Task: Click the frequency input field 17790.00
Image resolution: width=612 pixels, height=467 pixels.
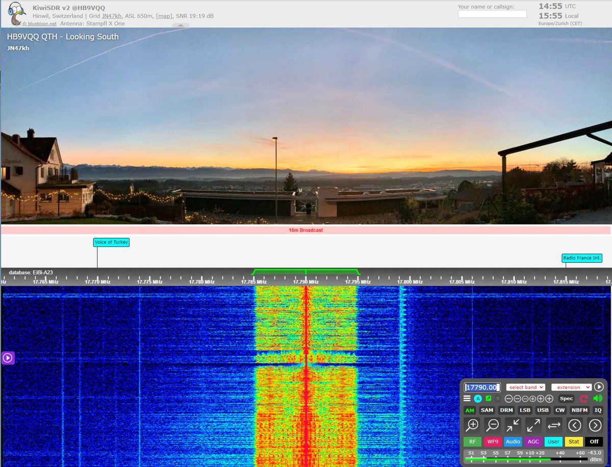Action: click(482, 387)
